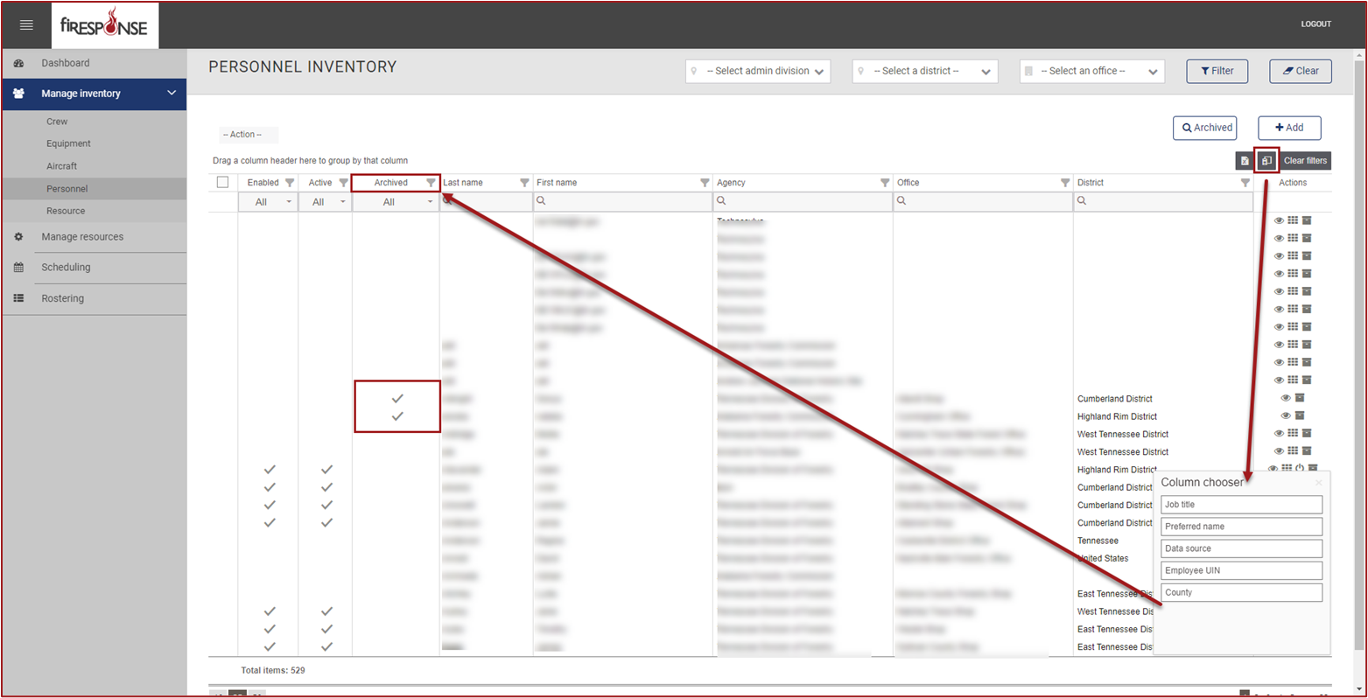Screen dimensions: 1368x698
Task: Open the Select admin division dropdown
Action: 758,71
